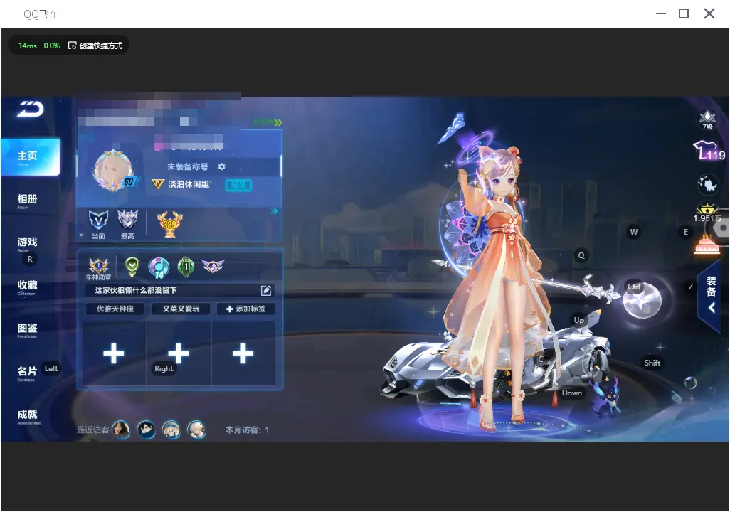The height and width of the screenshot is (512, 730).
Task: Click the green number 1 badge
Action: (186, 267)
